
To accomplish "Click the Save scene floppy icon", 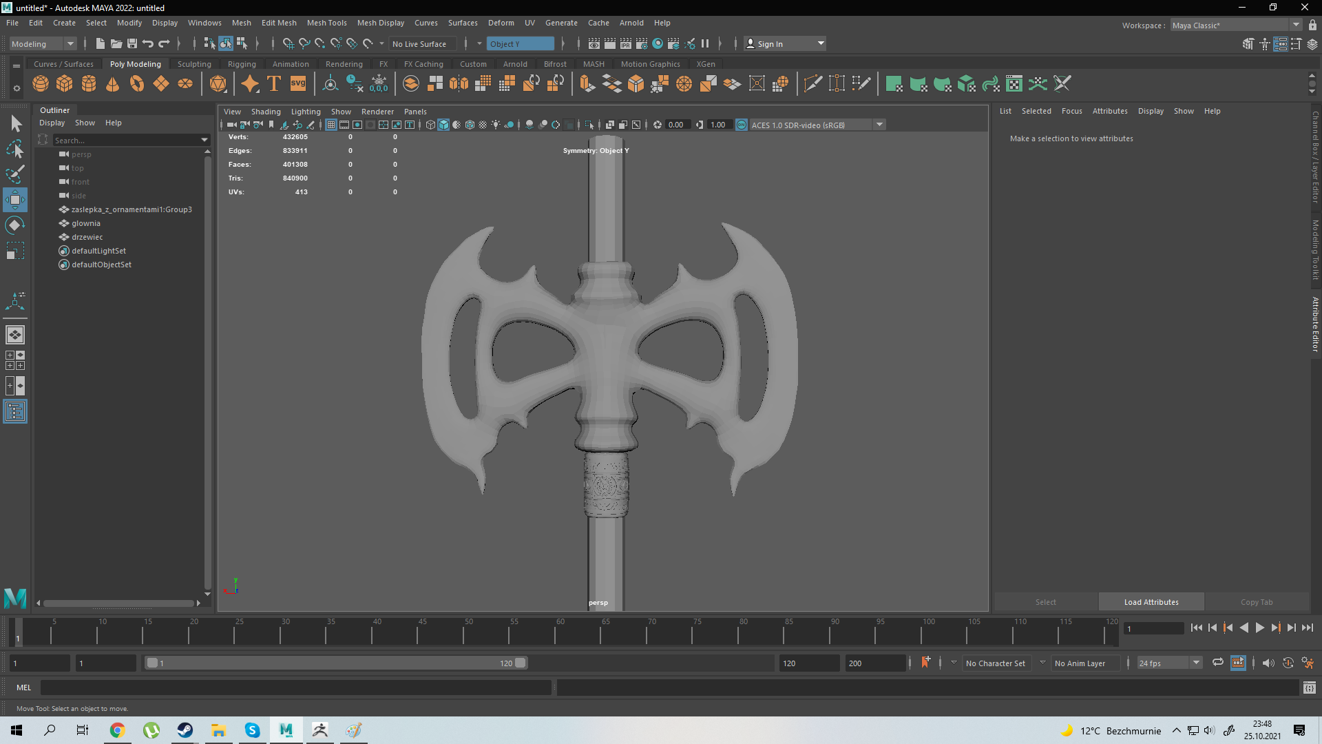I will coord(132,43).
